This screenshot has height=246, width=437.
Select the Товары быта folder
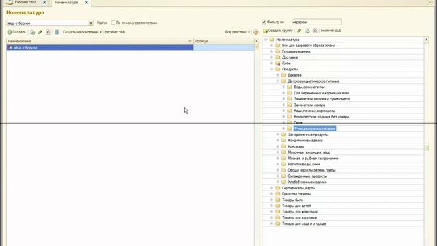pyautogui.click(x=292, y=200)
